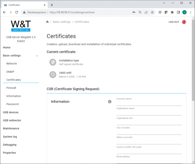The height and width of the screenshot is (164, 195).
Task: Click the QR-code extension icon in toolbar
Action: (160, 12)
